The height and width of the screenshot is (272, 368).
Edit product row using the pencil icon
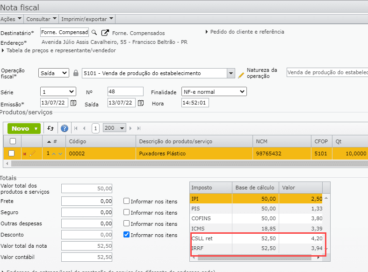click(32, 153)
